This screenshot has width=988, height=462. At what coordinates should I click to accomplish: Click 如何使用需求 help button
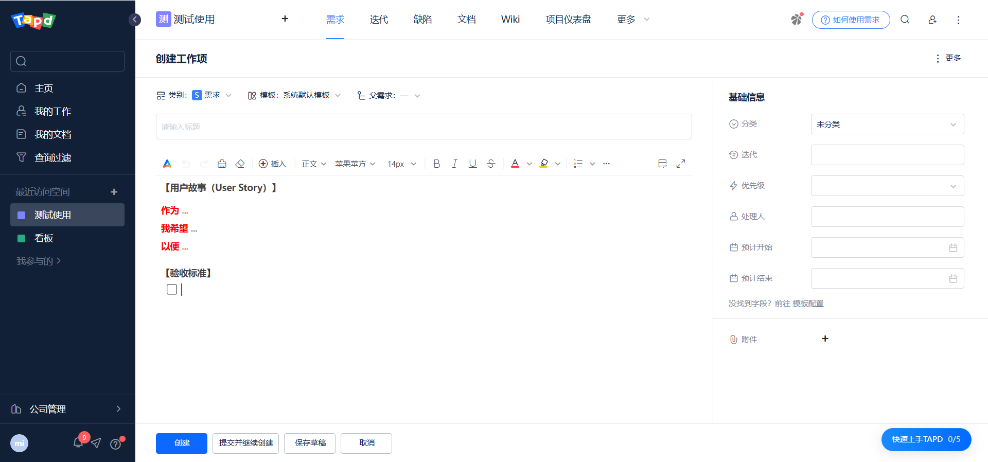pyautogui.click(x=851, y=20)
